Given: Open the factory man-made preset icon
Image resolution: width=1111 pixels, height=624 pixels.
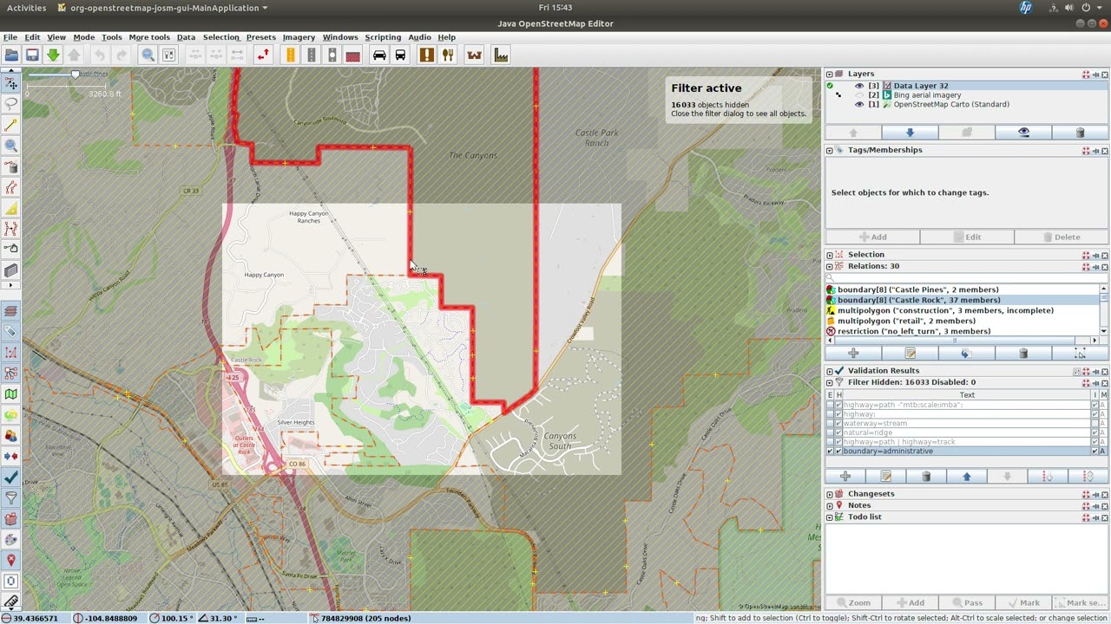Looking at the screenshot, I should (501, 55).
